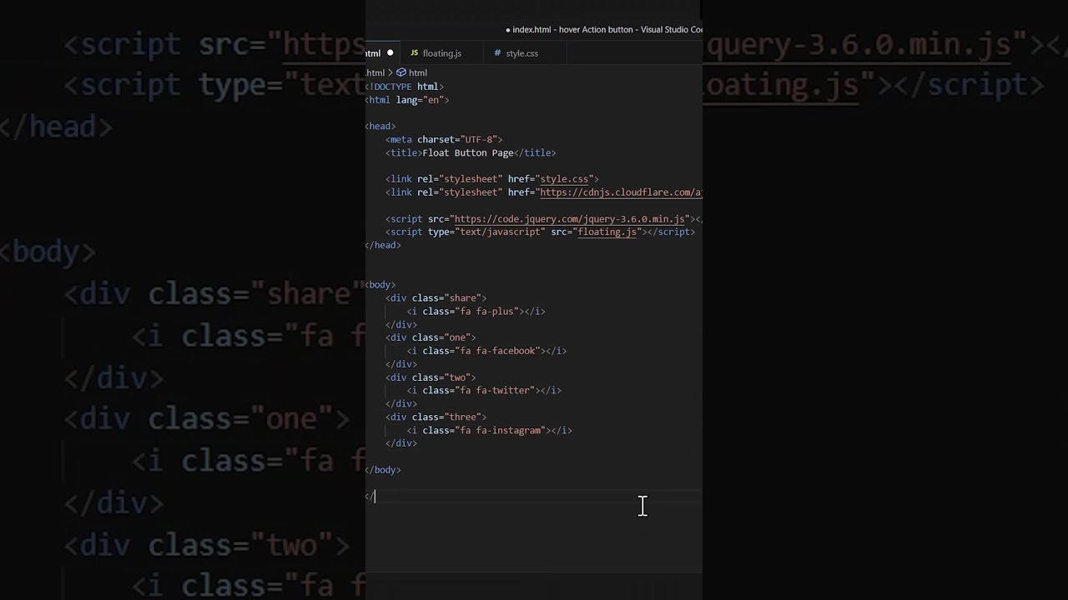Click the opening <head> tag
This screenshot has height=600, width=1068.
point(380,127)
